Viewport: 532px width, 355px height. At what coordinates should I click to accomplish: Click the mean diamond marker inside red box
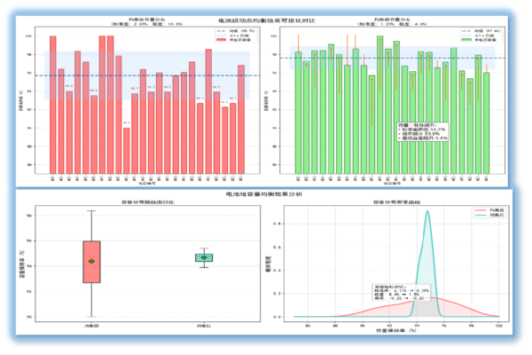(x=91, y=261)
